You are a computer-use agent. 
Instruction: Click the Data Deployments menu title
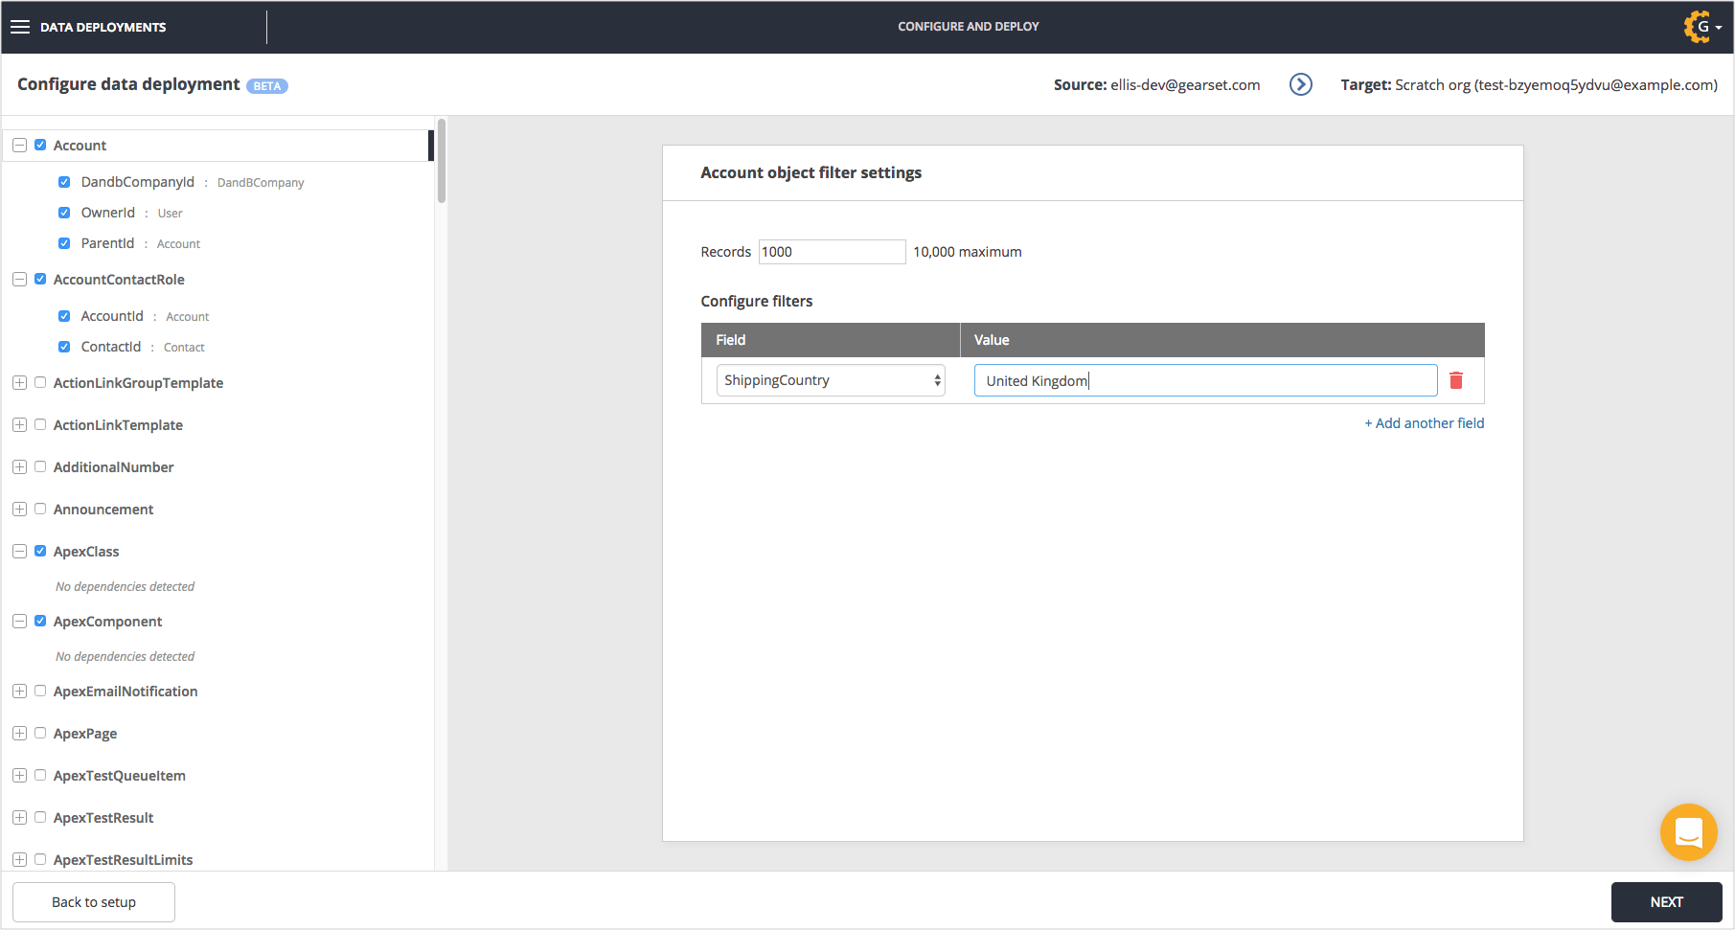tap(103, 27)
